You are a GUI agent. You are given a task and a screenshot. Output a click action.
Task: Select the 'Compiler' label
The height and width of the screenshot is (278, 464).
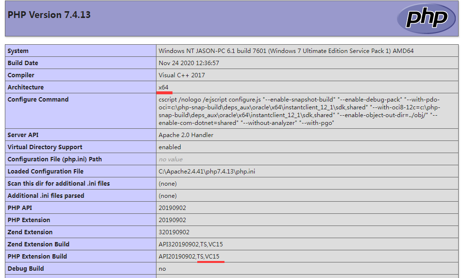coord(21,75)
